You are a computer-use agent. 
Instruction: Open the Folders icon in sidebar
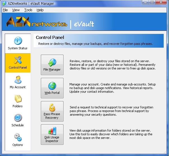[x=18, y=99]
